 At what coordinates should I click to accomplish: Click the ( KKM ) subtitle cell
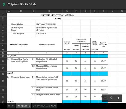[x=57, y=18]
